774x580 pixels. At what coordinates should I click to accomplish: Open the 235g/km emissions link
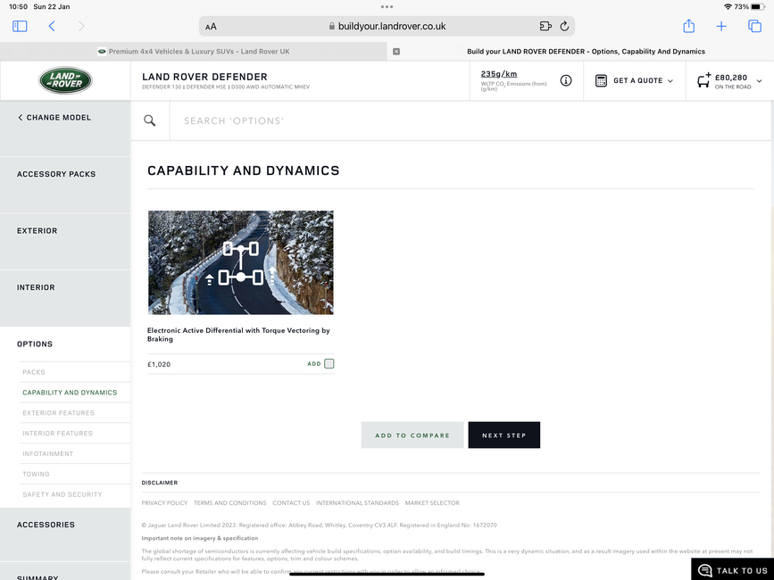pyautogui.click(x=498, y=74)
